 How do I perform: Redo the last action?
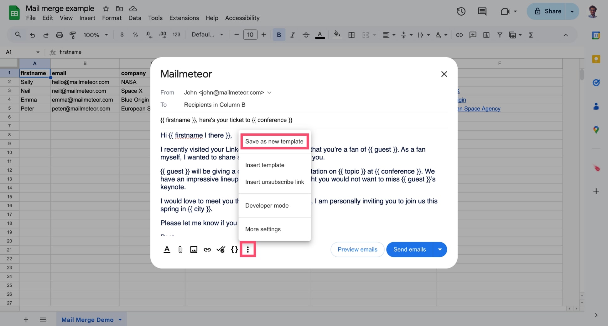click(46, 35)
